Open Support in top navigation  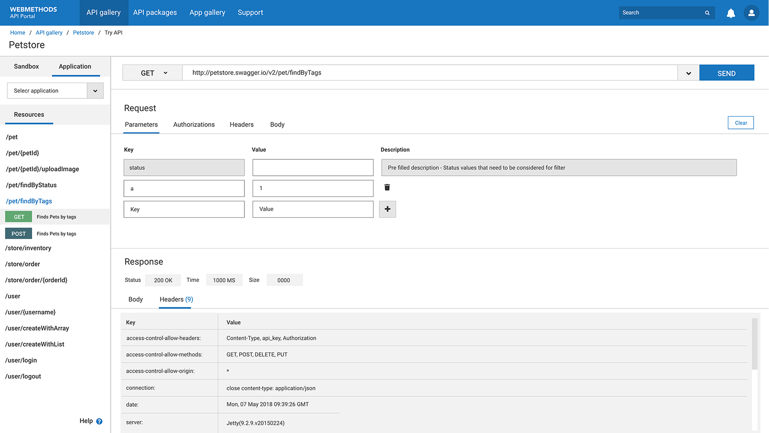[250, 13]
